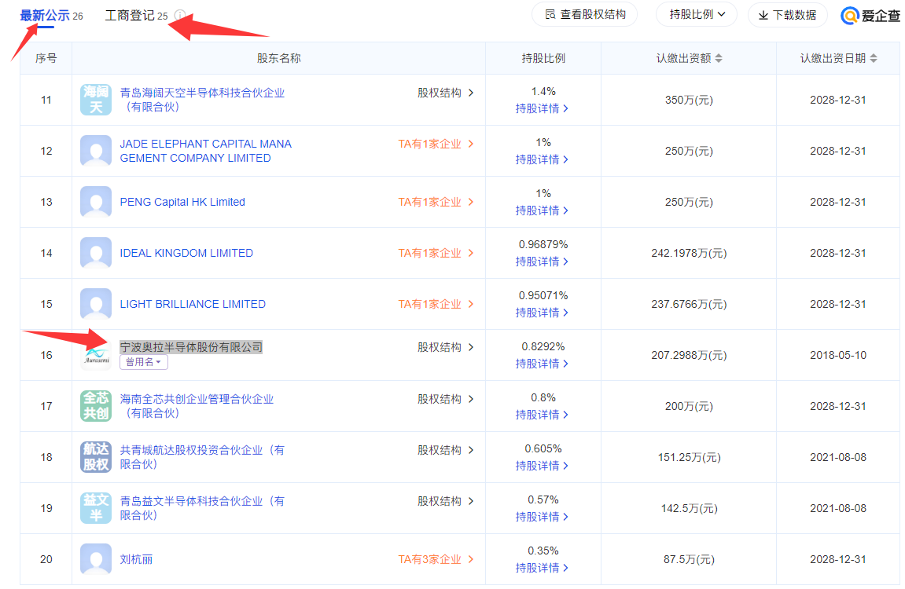
Task: Open 共青城航达股权投资合伙企业 link
Action: click(x=202, y=457)
